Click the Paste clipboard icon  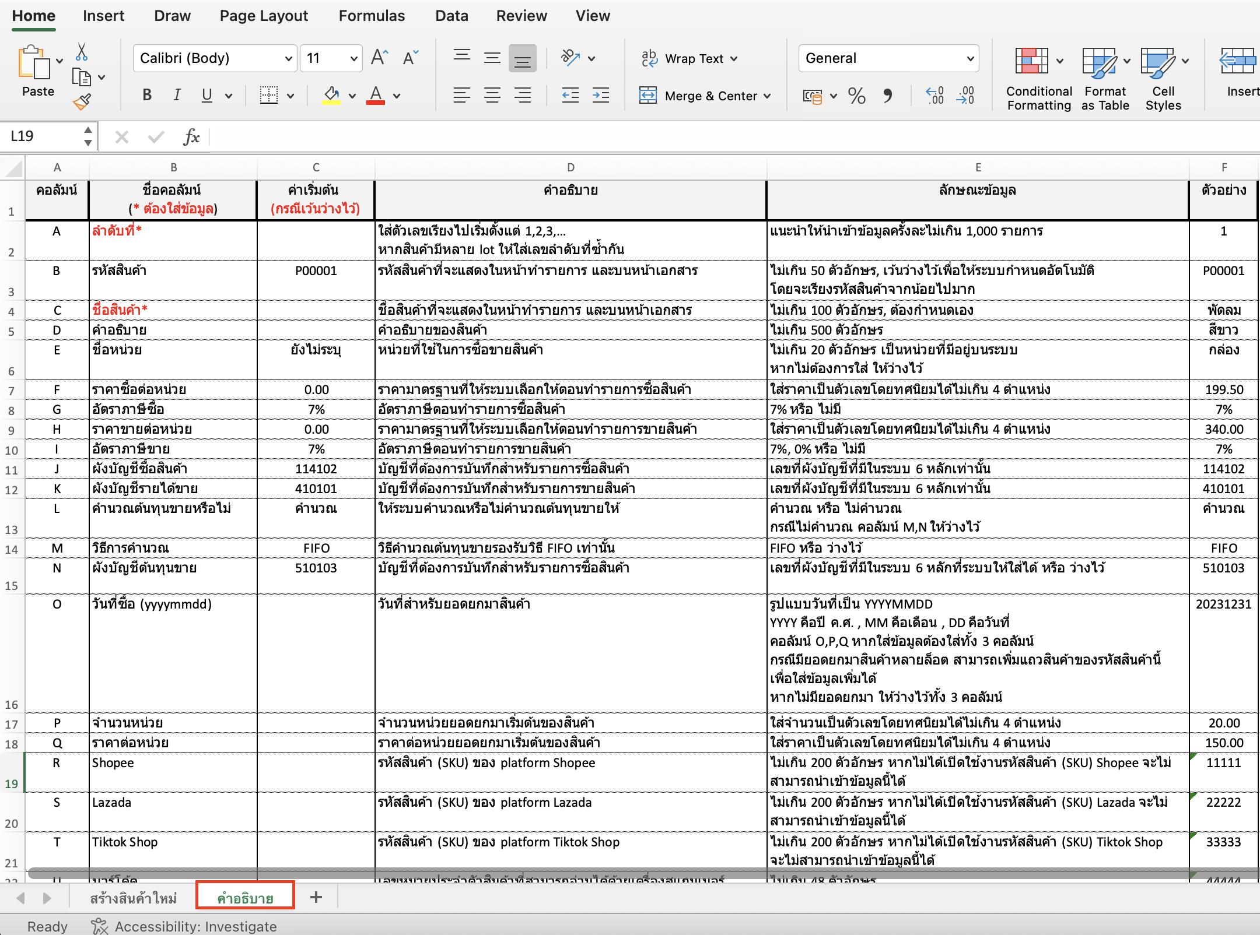pyautogui.click(x=34, y=62)
